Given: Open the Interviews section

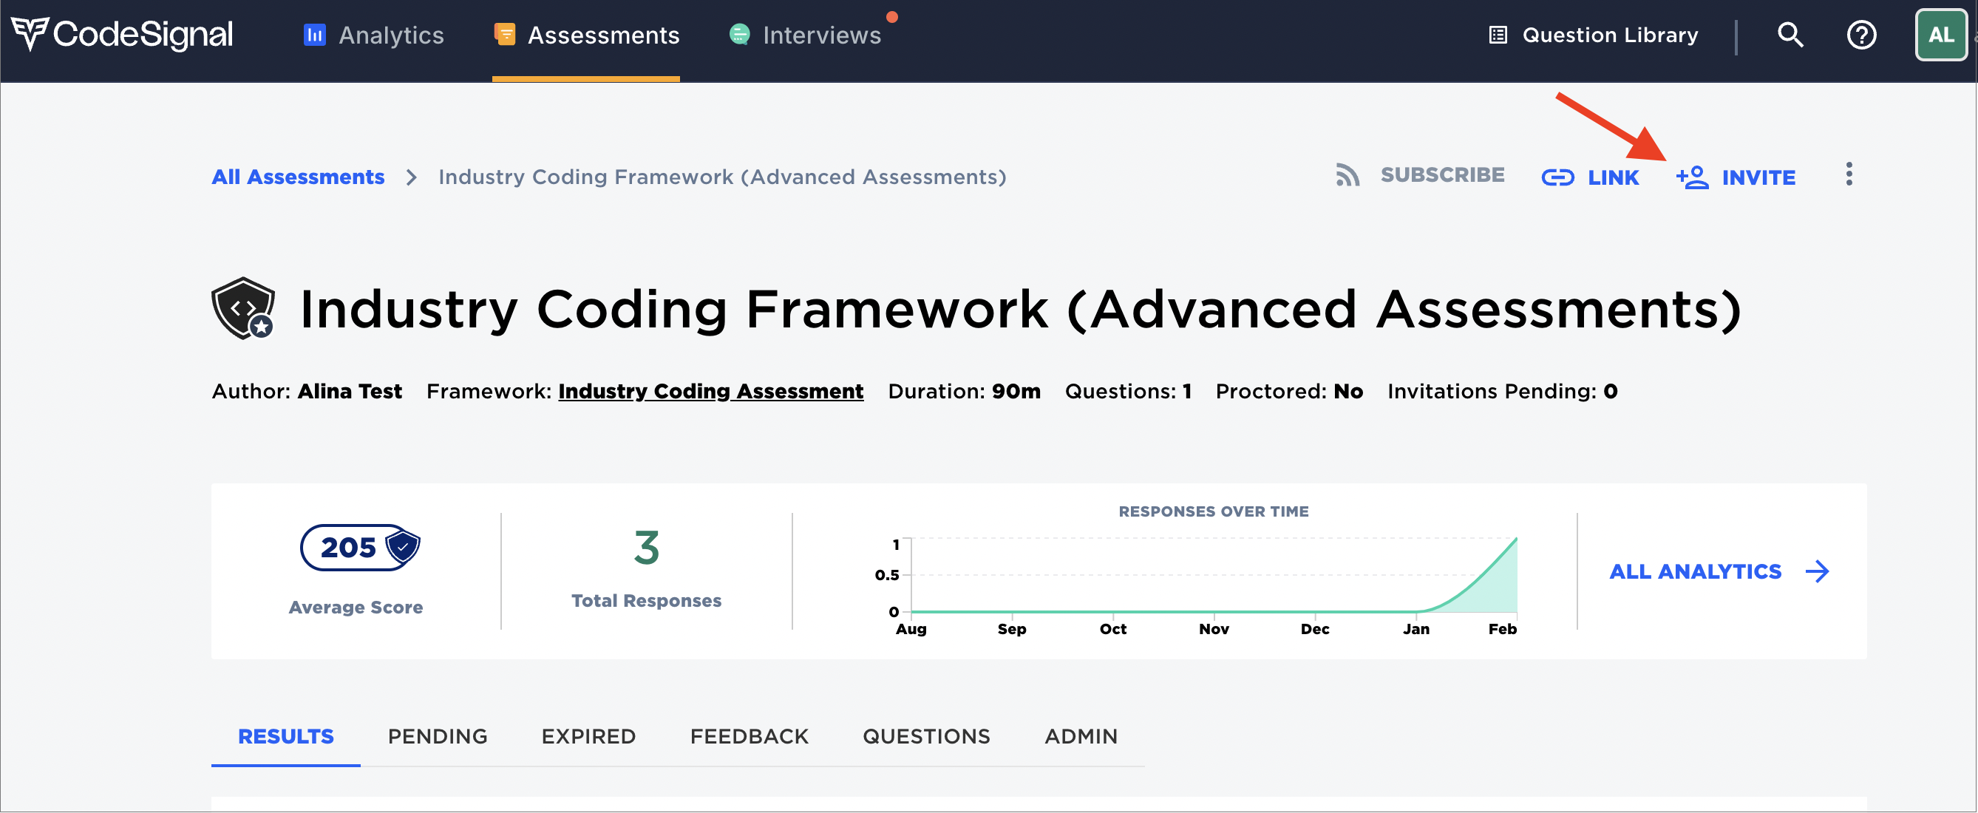Looking at the screenshot, I should point(805,35).
